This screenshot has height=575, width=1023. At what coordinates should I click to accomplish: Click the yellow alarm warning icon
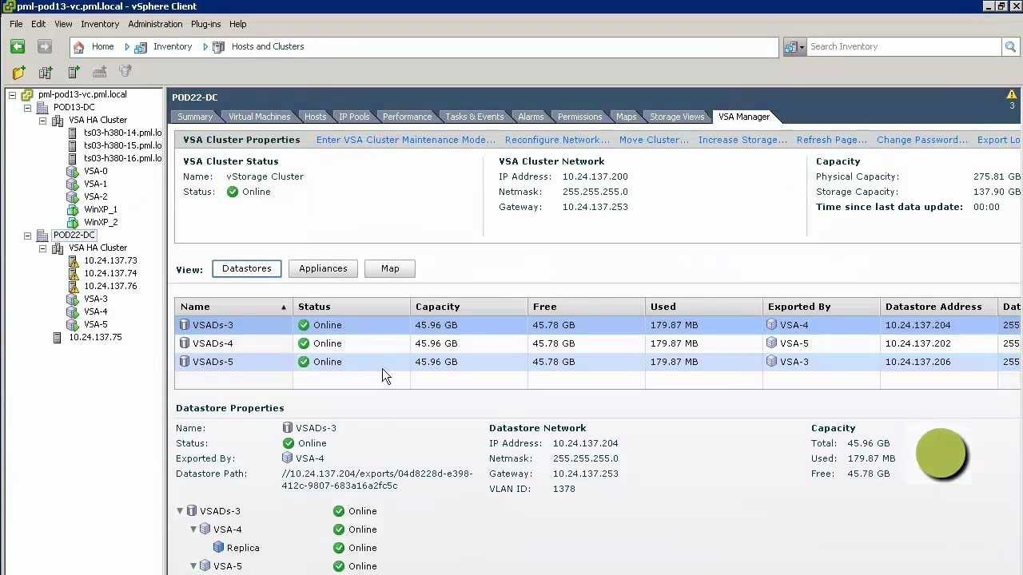[x=1012, y=95]
